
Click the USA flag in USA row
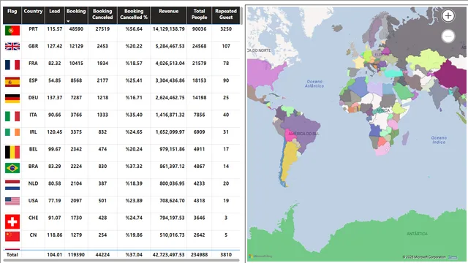(x=12, y=202)
